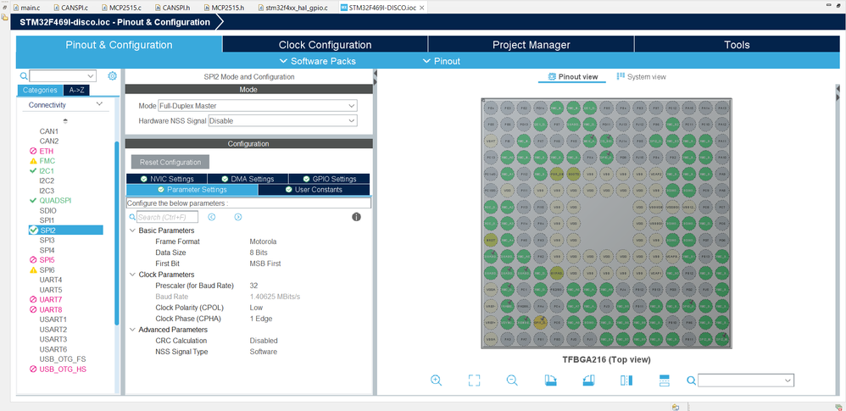Screen dimensions: 846x411
Task: Select the Categories view button
Action: click(x=40, y=90)
